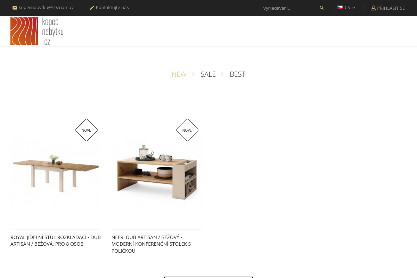Switch to the SALE tab

coord(208,74)
